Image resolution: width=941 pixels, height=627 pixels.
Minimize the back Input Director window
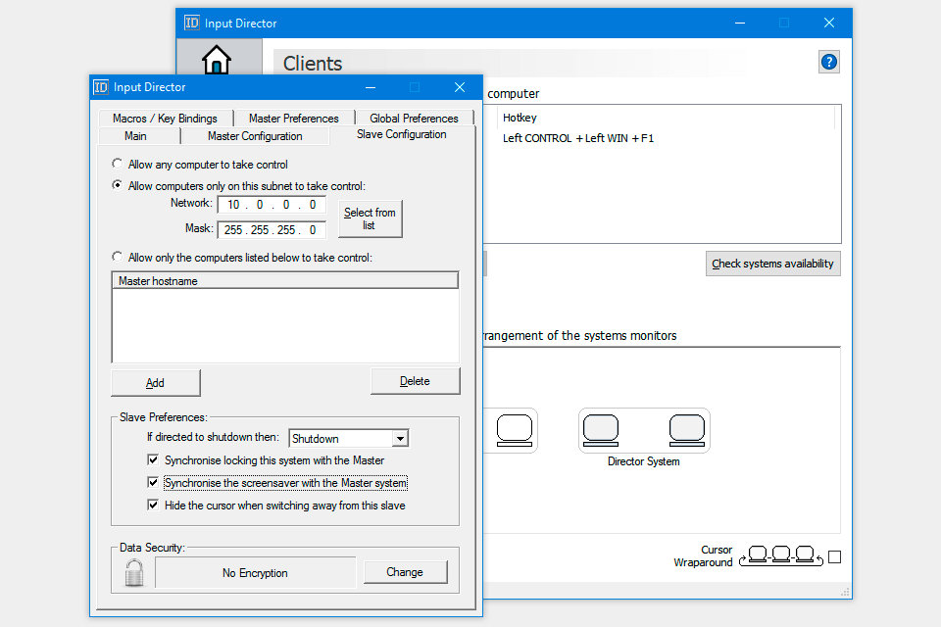point(740,23)
